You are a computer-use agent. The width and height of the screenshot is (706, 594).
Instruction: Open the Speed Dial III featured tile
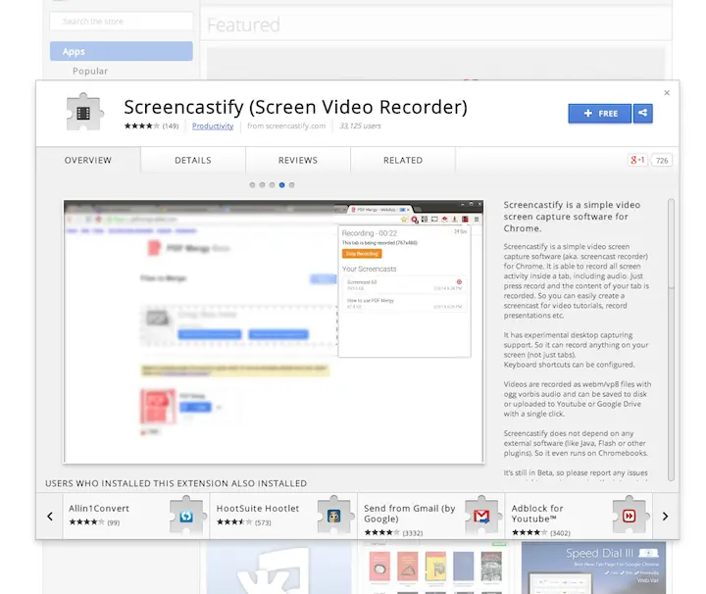593,568
